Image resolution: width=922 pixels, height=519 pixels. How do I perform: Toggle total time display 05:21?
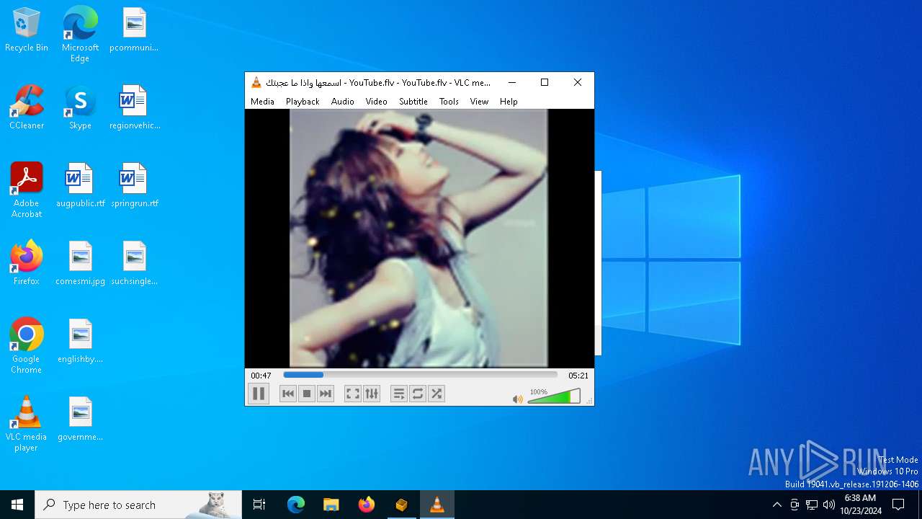tap(578, 376)
